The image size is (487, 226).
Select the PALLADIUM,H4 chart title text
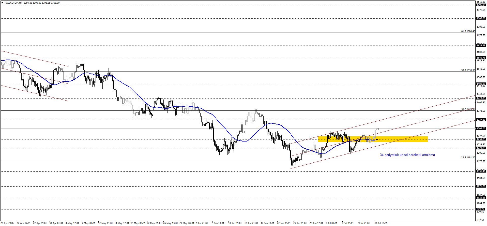(13, 3)
